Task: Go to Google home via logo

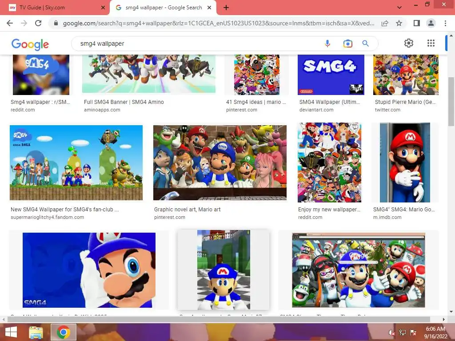Action: point(30,44)
